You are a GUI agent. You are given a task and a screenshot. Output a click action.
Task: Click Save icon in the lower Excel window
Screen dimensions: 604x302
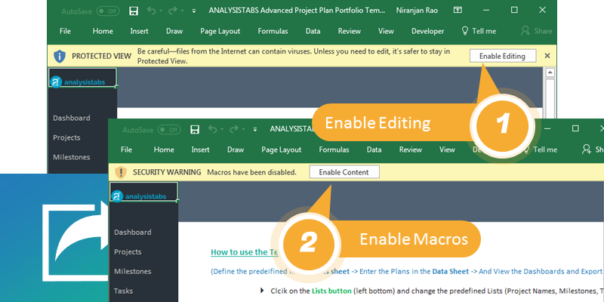(195, 129)
